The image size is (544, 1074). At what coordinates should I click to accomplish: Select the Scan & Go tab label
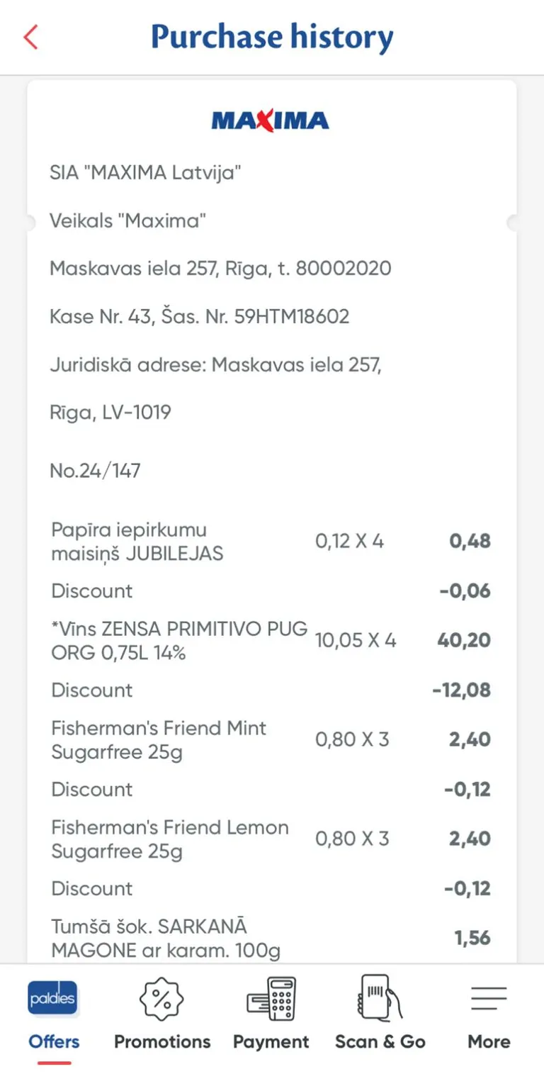pos(380,1041)
